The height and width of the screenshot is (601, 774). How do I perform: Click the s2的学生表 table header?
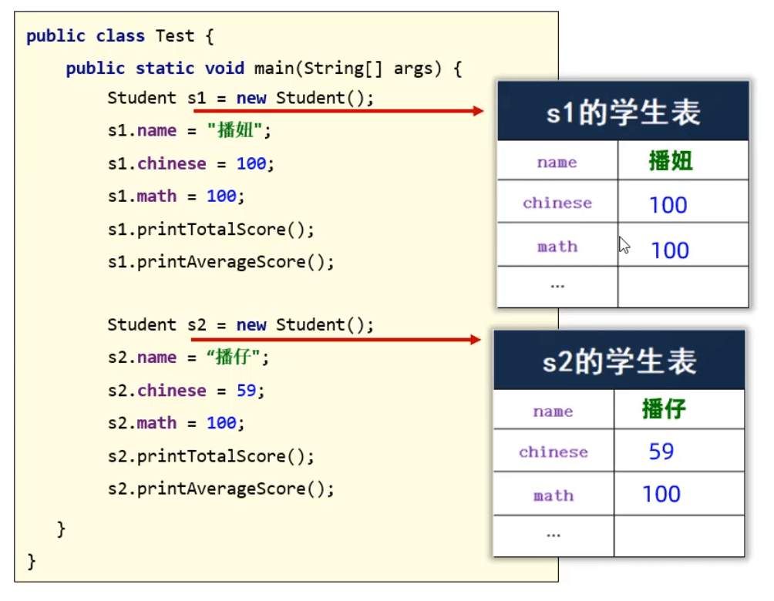[x=619, y=361]
